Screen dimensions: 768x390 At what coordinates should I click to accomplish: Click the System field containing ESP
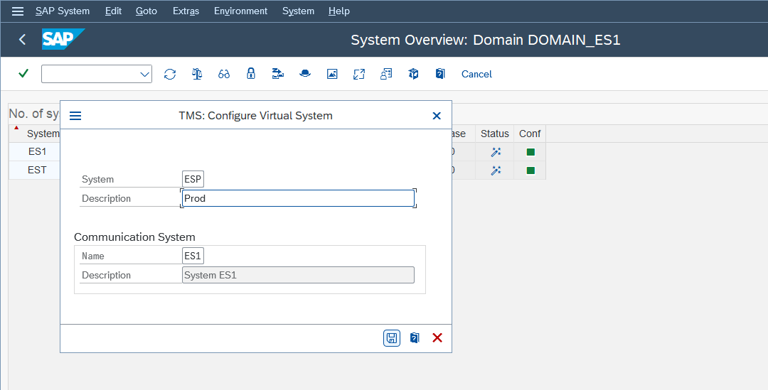click(x=193, y=179)
